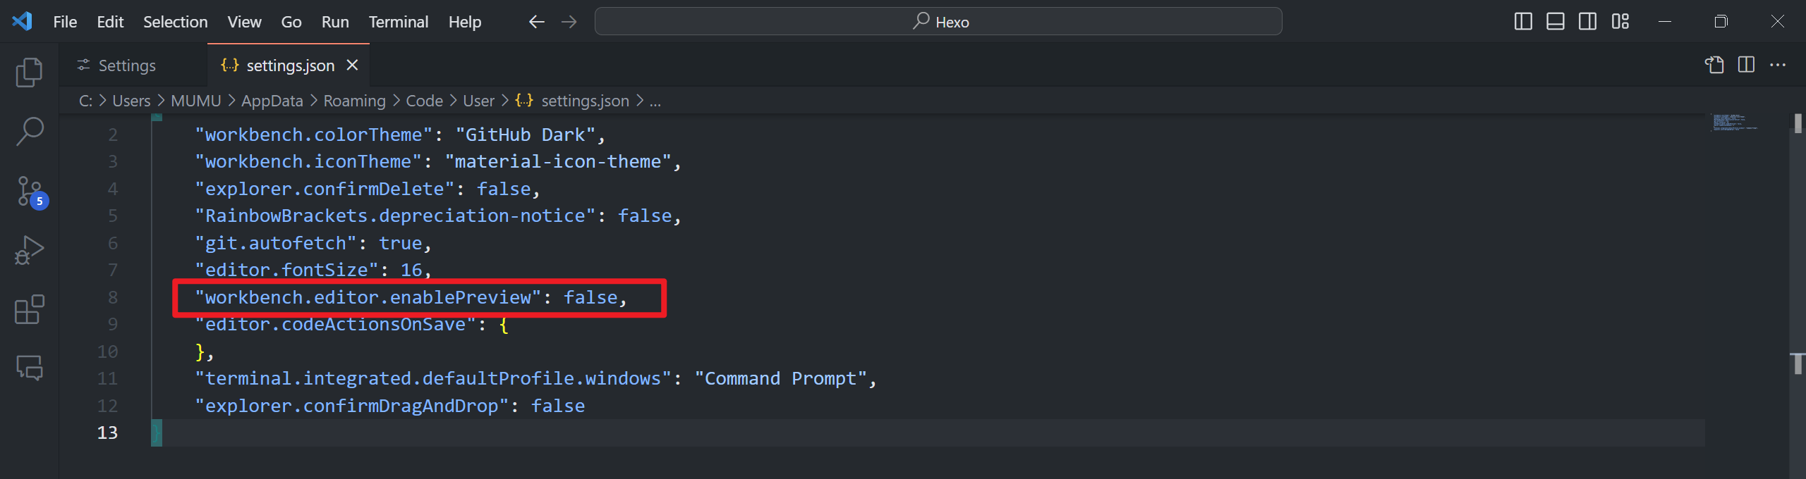Screen dimensions: 1806x479
Task: Click the Open Settings (UI) icon
Action: click(x=1714, y=65)
